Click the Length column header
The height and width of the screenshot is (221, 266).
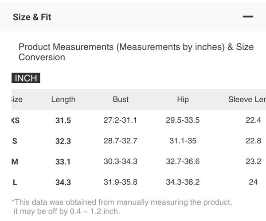click(x=63, y=99)
